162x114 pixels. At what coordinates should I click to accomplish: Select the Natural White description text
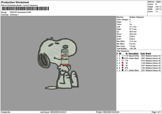click(134, 56)
